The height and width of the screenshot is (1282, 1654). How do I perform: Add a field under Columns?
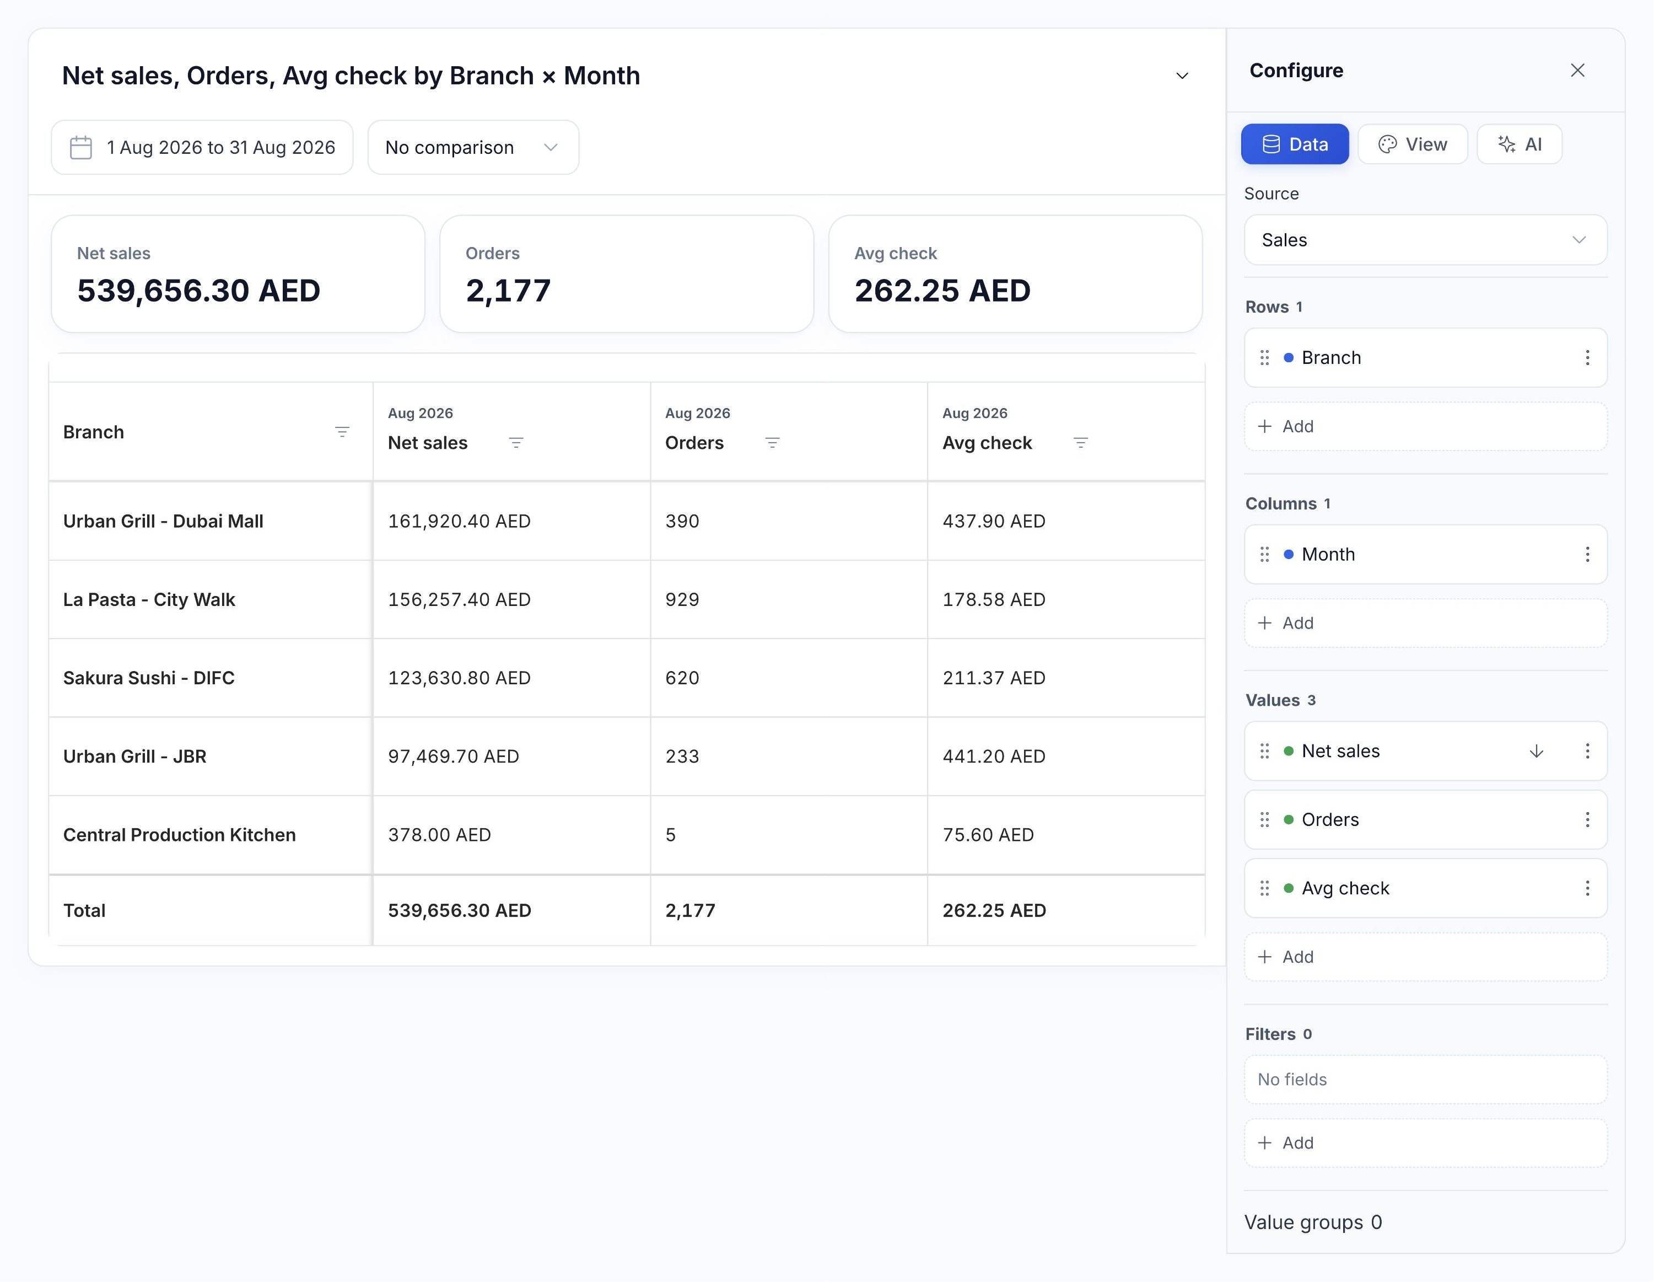pos(1425,623)
